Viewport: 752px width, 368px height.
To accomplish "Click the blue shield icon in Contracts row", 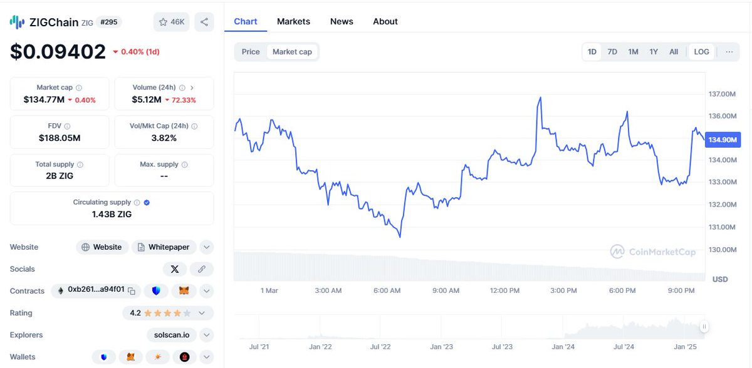I will pos(156,291).
